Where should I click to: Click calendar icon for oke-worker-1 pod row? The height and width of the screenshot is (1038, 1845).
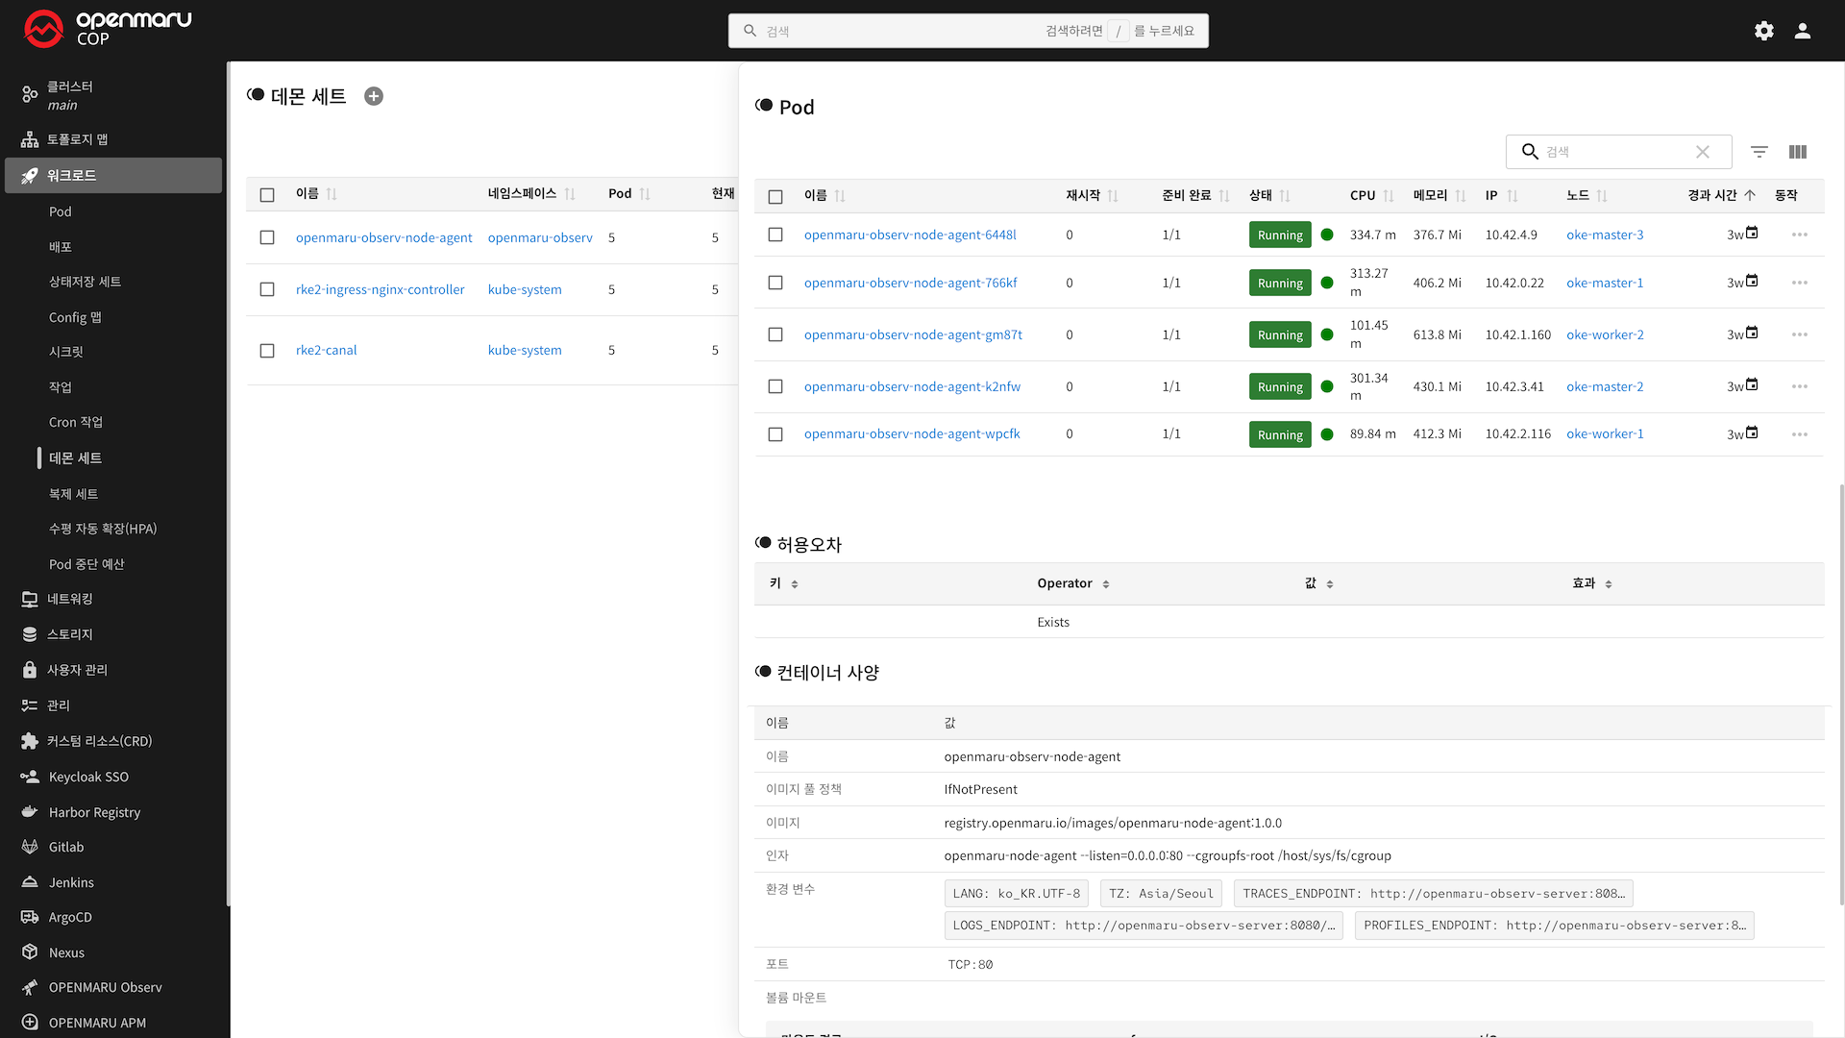point(1752,432)
